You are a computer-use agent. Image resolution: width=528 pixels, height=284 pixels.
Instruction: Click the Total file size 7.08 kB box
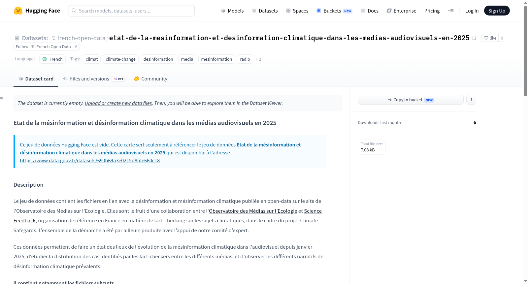point(372,147)
